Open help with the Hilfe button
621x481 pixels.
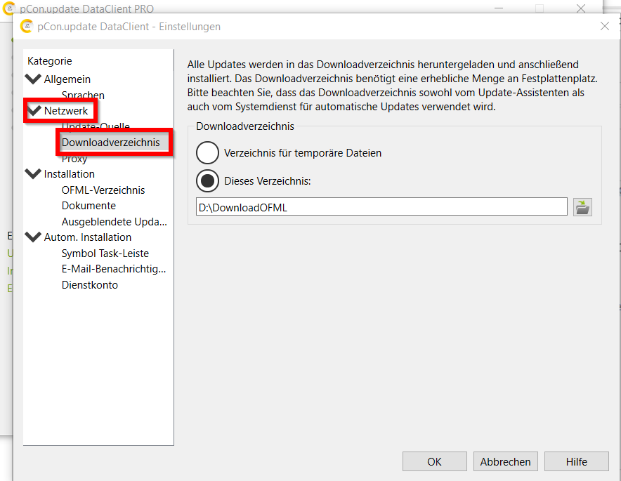(577, 461)
